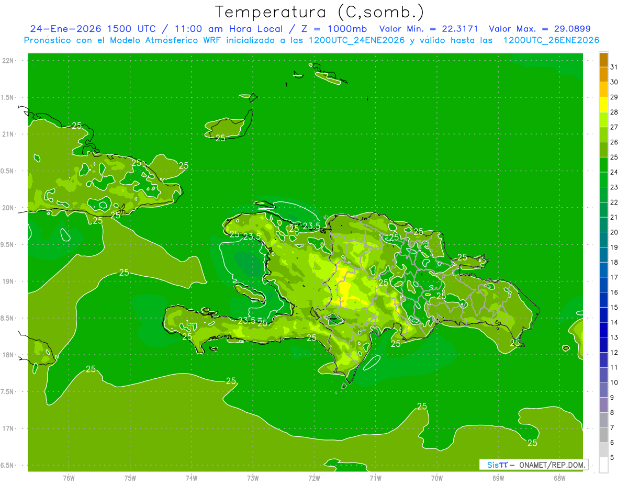This screenshot has width=628, height=485.
Task: Click the "22N" latitude axis label
Action: tap(8, 61)
